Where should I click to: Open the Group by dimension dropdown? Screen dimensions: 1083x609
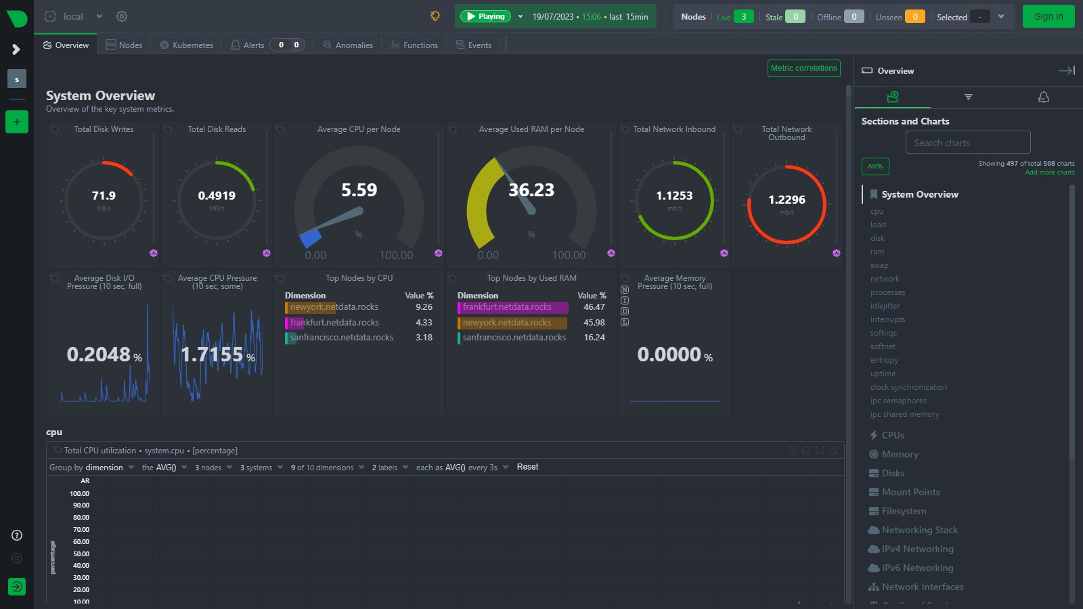[x=91, y=468]
